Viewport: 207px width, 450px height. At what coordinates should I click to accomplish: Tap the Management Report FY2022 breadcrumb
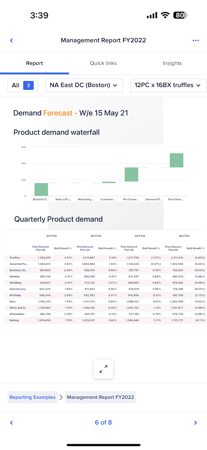(100, 397)
